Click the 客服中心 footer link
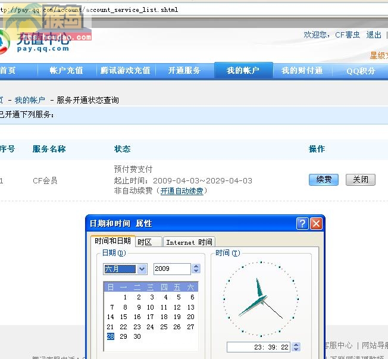The image size is (388, 359). 338,345
